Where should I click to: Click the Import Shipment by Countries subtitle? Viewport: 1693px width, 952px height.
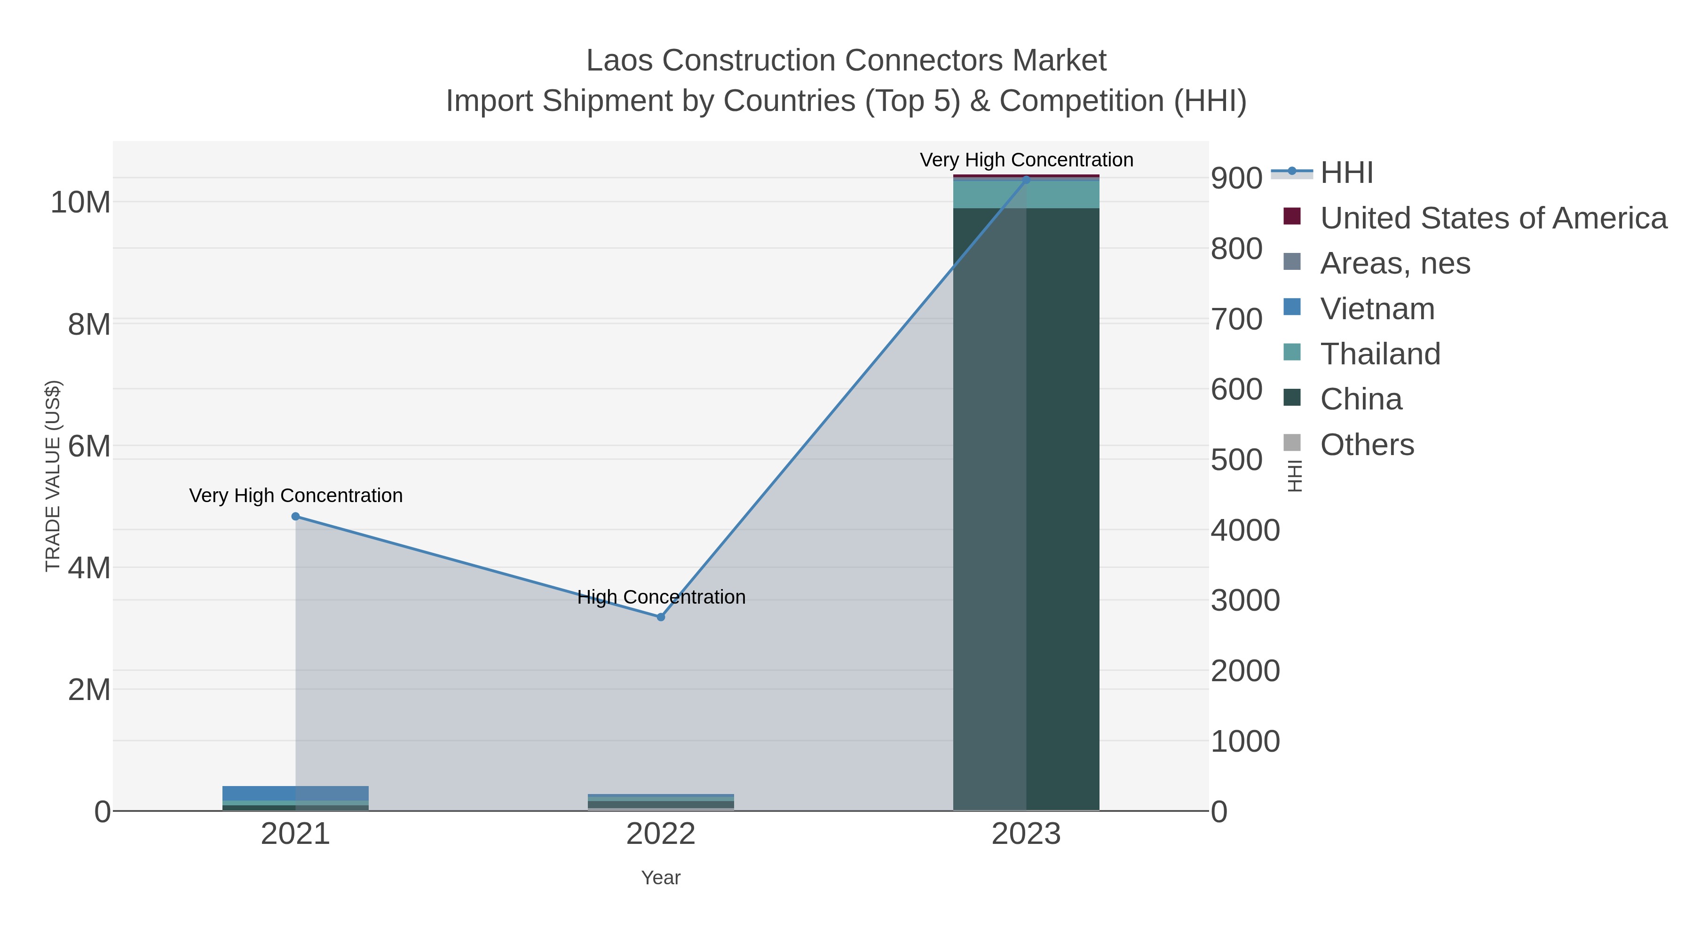click(x=846, y=101)
